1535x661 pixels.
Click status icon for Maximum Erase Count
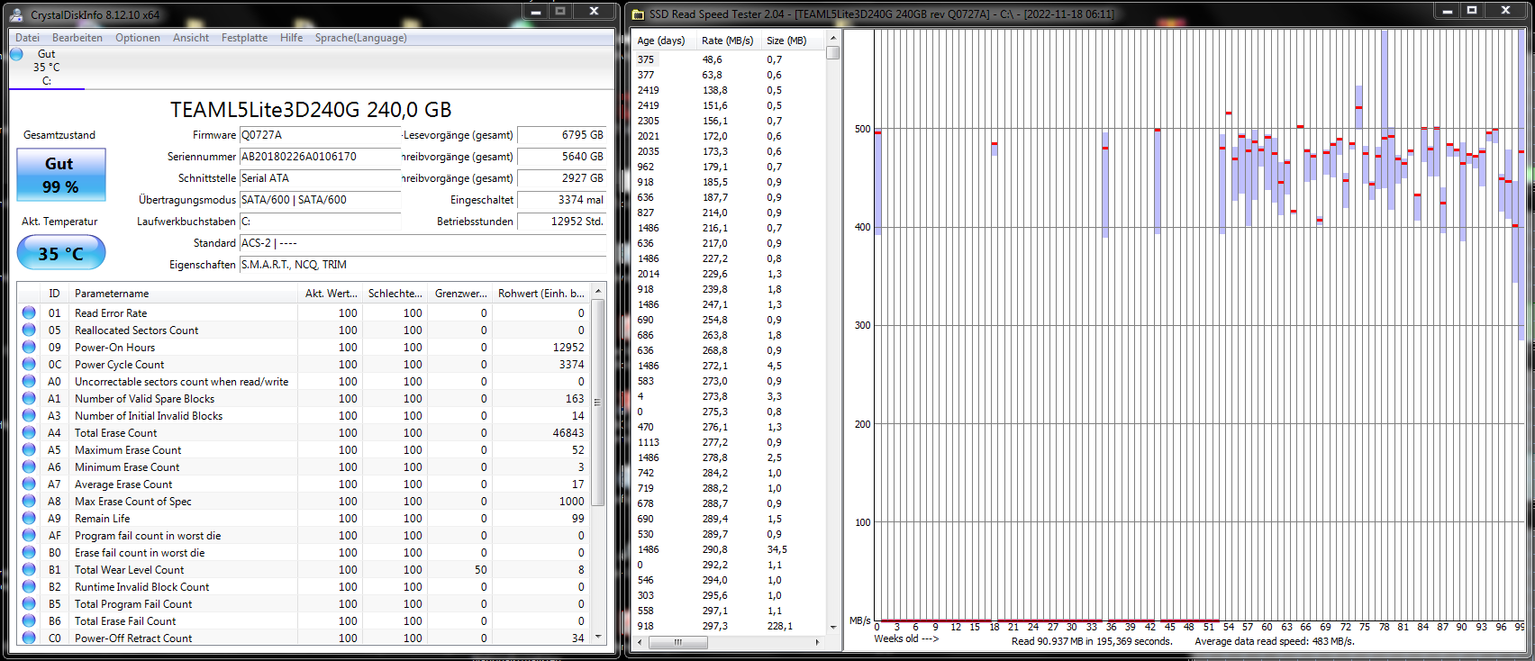pos(29,450)
